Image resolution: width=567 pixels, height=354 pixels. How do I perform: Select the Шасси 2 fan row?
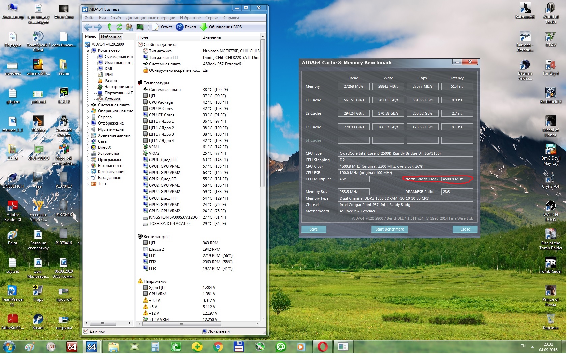198,249
